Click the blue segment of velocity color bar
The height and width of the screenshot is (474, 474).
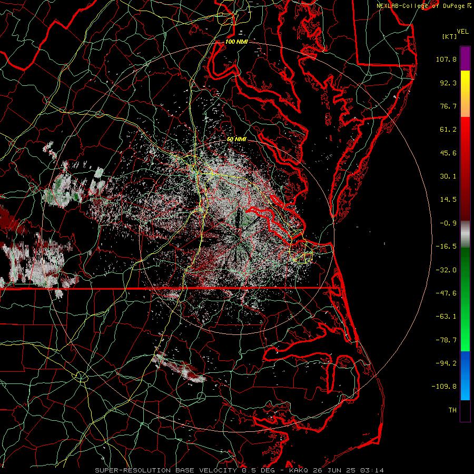(465, 376)
